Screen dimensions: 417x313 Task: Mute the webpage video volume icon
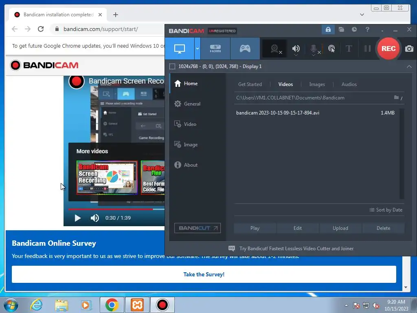[94, 218]
